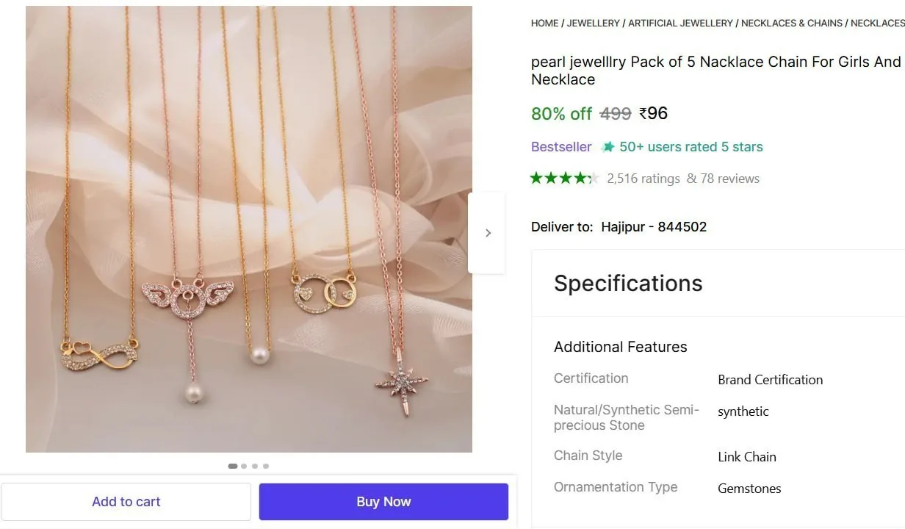Viewport: 905px width, 529px height.
Task: Add the necklace pack to cart
Action: tap(126, 502)
